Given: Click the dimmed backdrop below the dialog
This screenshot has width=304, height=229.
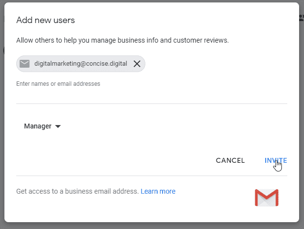Looking at the screenshot, I should [x=147, y=226].
